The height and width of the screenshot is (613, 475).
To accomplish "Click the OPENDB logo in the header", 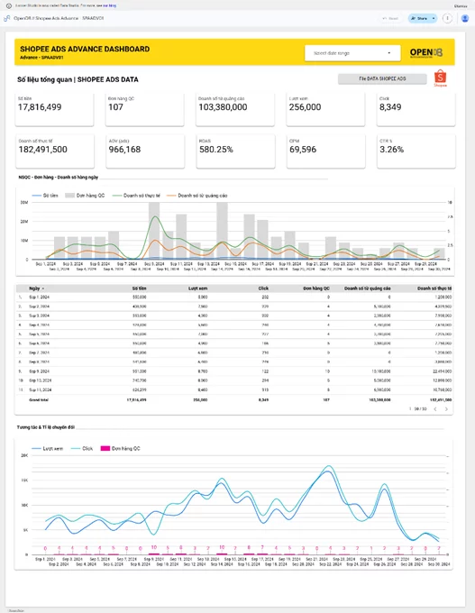I will 426,53.
